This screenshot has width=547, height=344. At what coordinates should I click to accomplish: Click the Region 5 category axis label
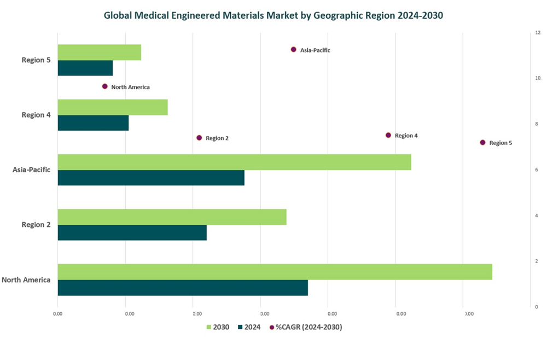36,60
